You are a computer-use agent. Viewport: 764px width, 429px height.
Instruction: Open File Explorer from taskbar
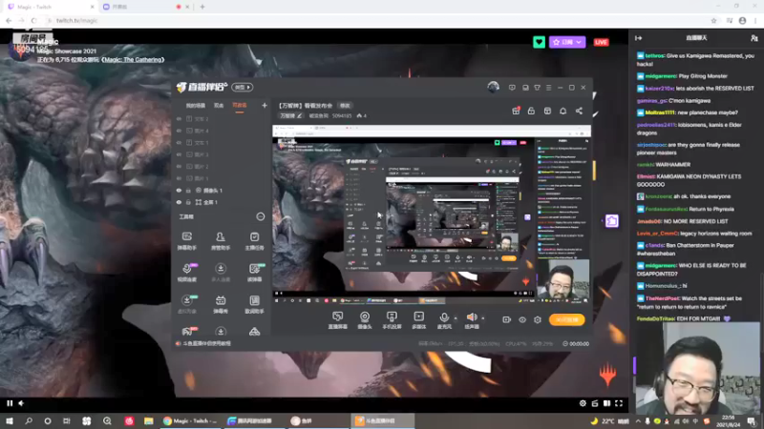coord(148,421)
